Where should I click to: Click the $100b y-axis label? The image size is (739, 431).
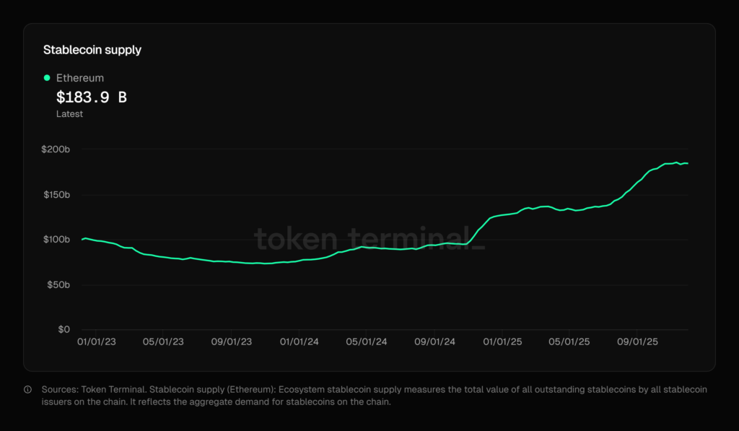tap(56, 240)
